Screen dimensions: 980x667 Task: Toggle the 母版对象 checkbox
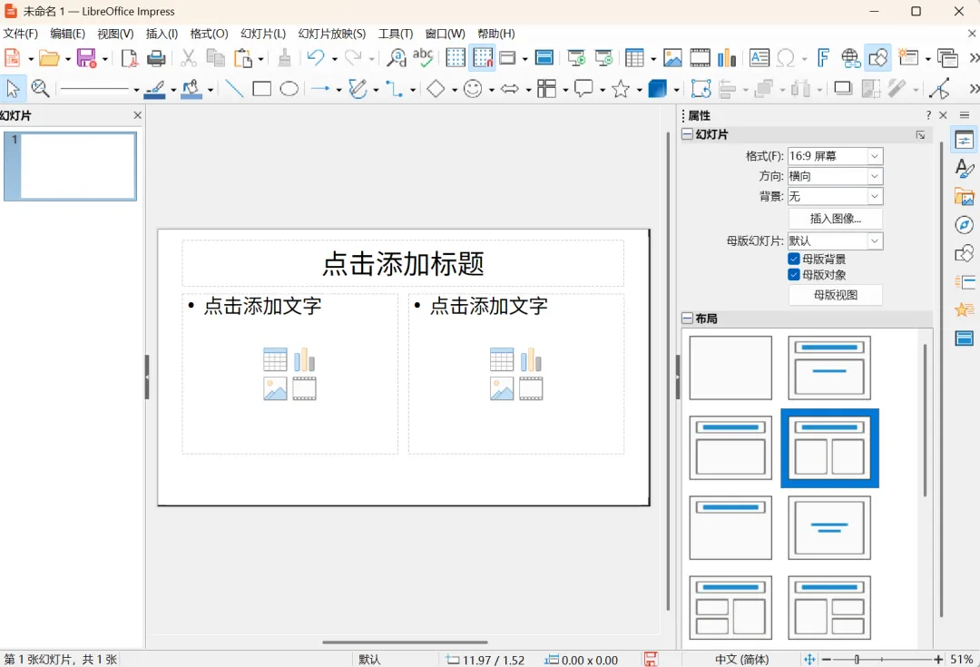pos(794,274)
